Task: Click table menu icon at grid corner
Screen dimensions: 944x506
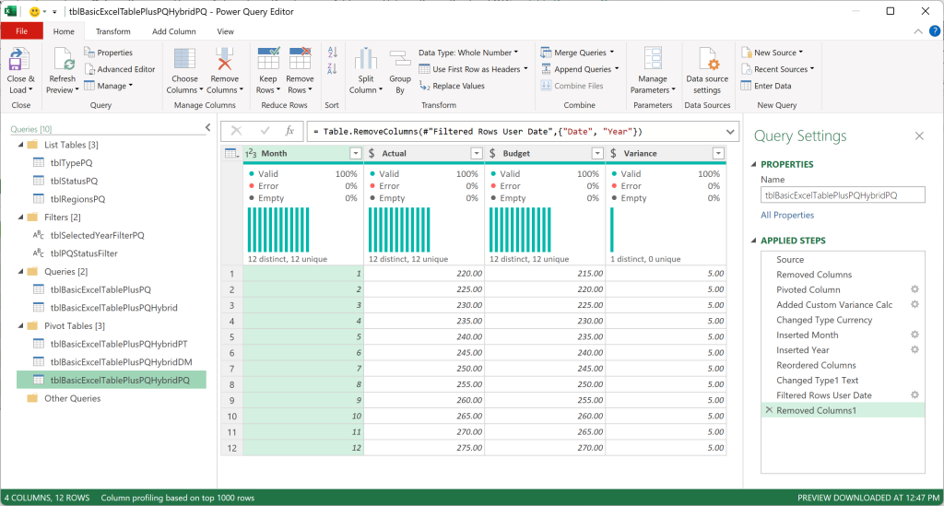Action: click(x=231, y=153)
